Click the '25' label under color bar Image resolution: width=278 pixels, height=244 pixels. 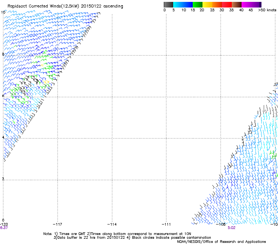click(212, 10)
